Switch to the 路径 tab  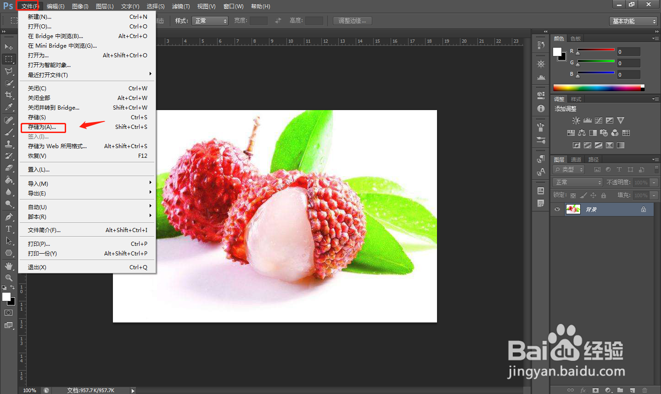tap(594, 159)
